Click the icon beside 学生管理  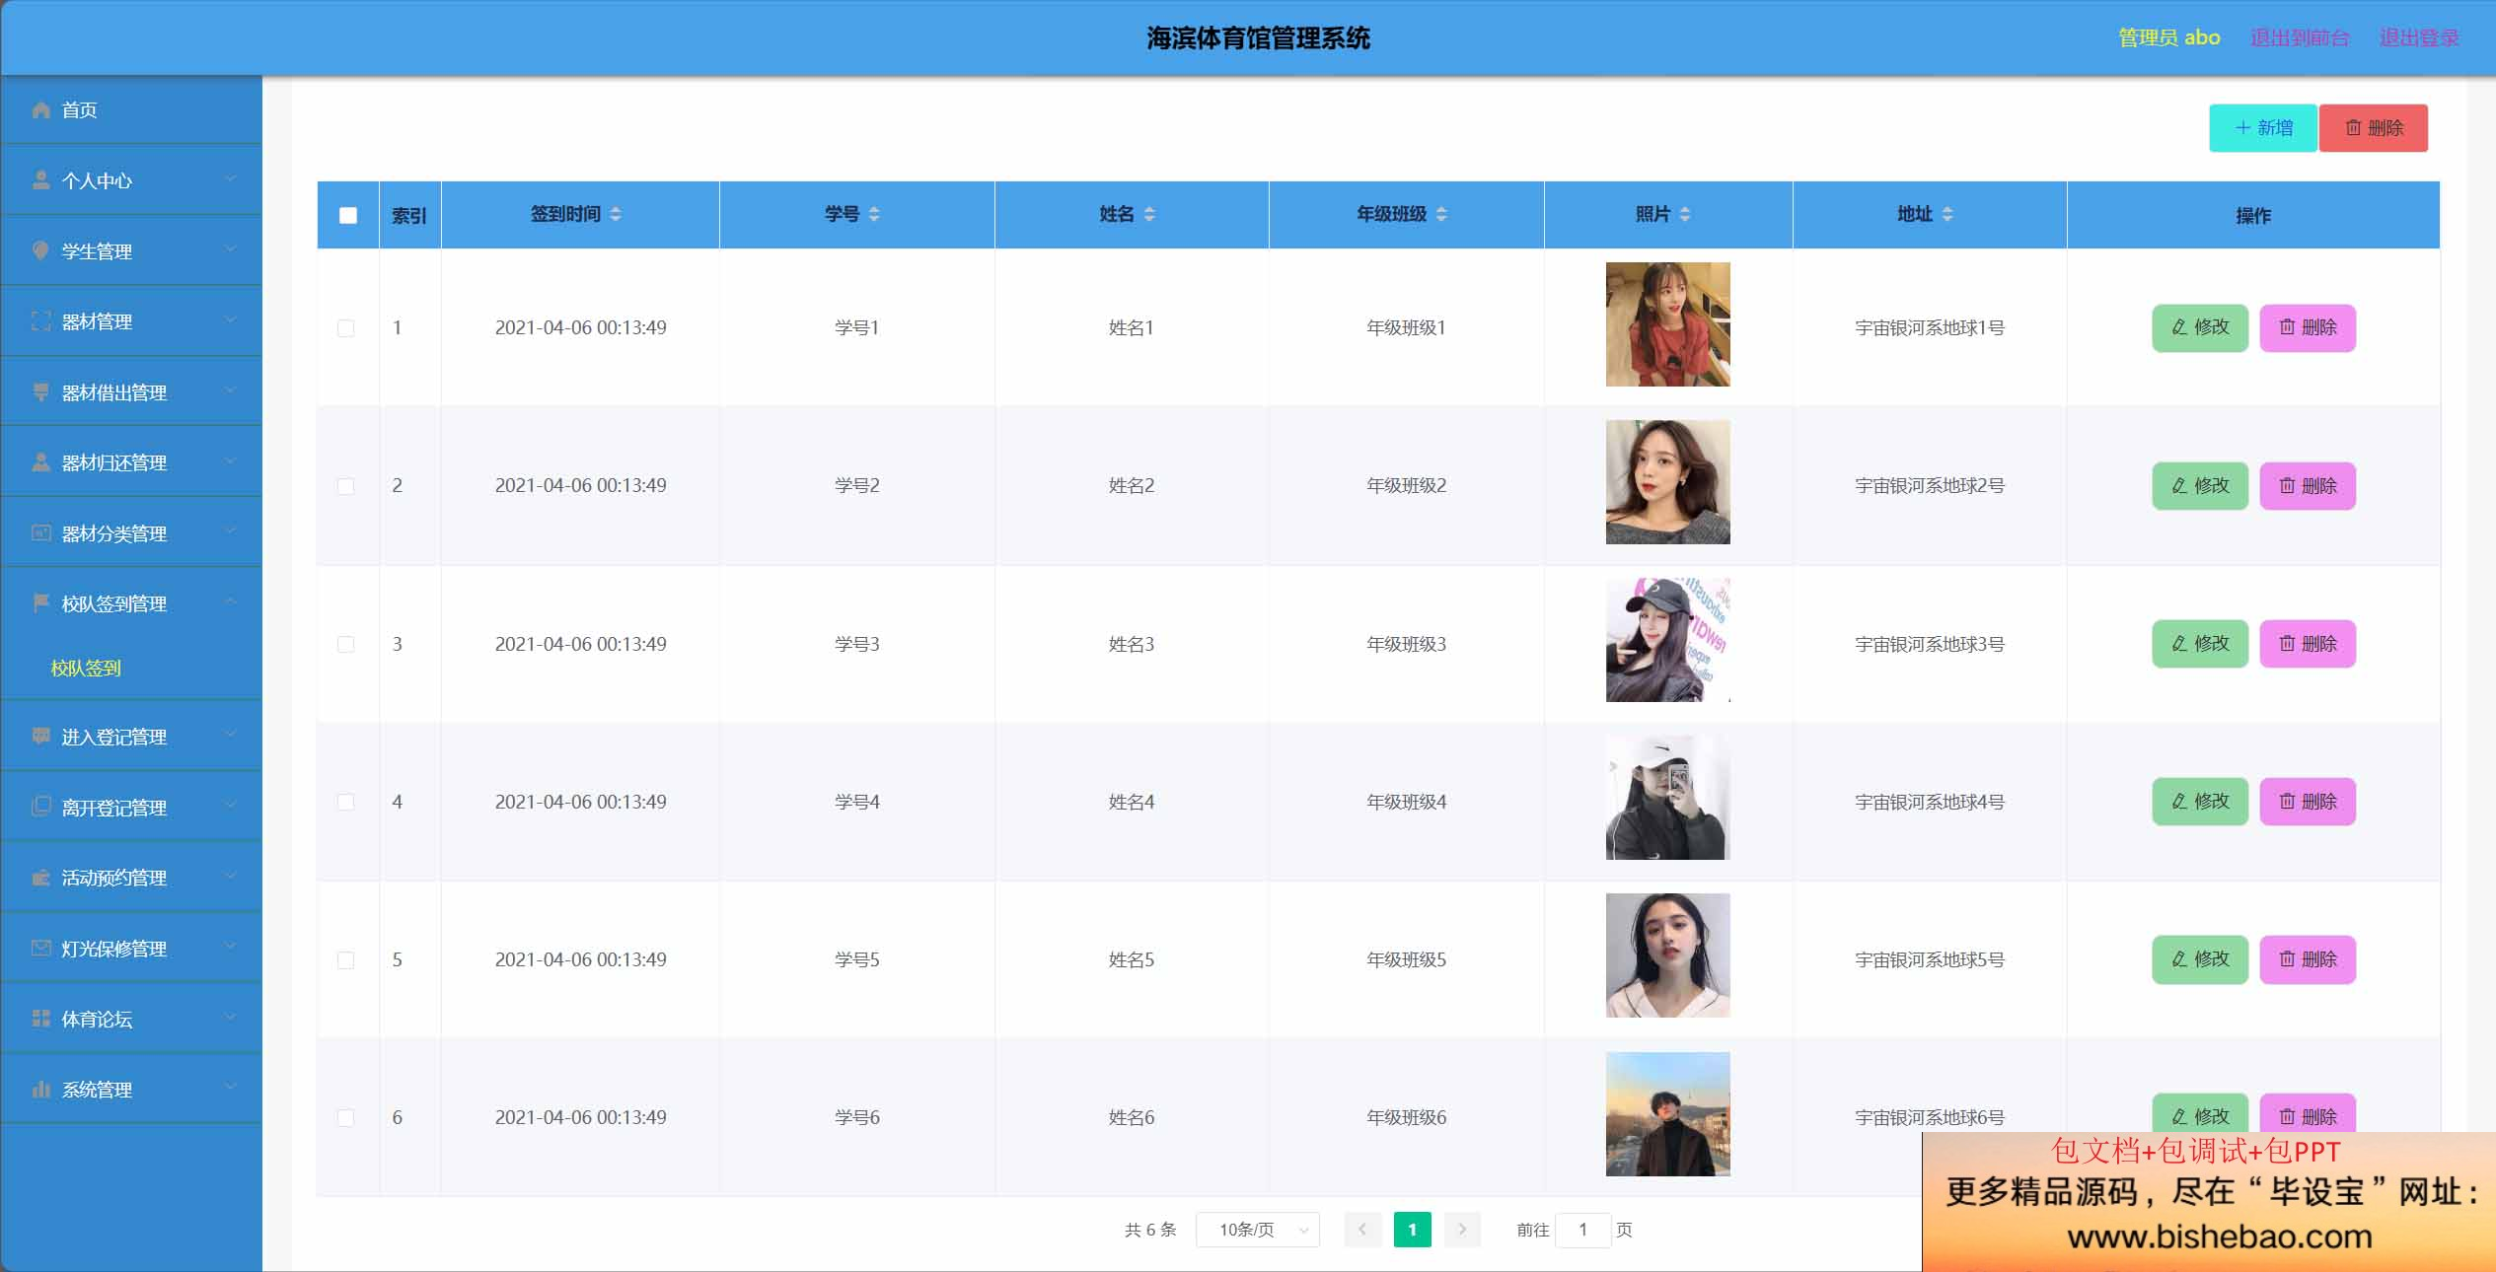pos(40,250)
